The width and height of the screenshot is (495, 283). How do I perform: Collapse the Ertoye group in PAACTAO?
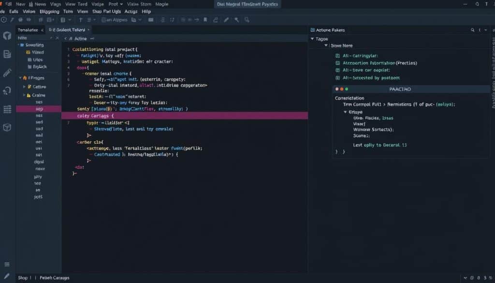tap(345, 112)
